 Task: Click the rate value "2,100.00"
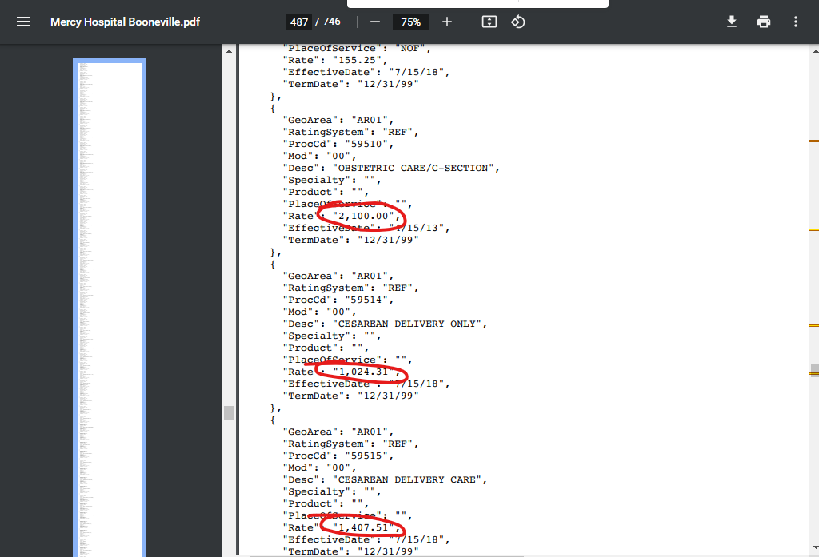[x=364, y=216]
